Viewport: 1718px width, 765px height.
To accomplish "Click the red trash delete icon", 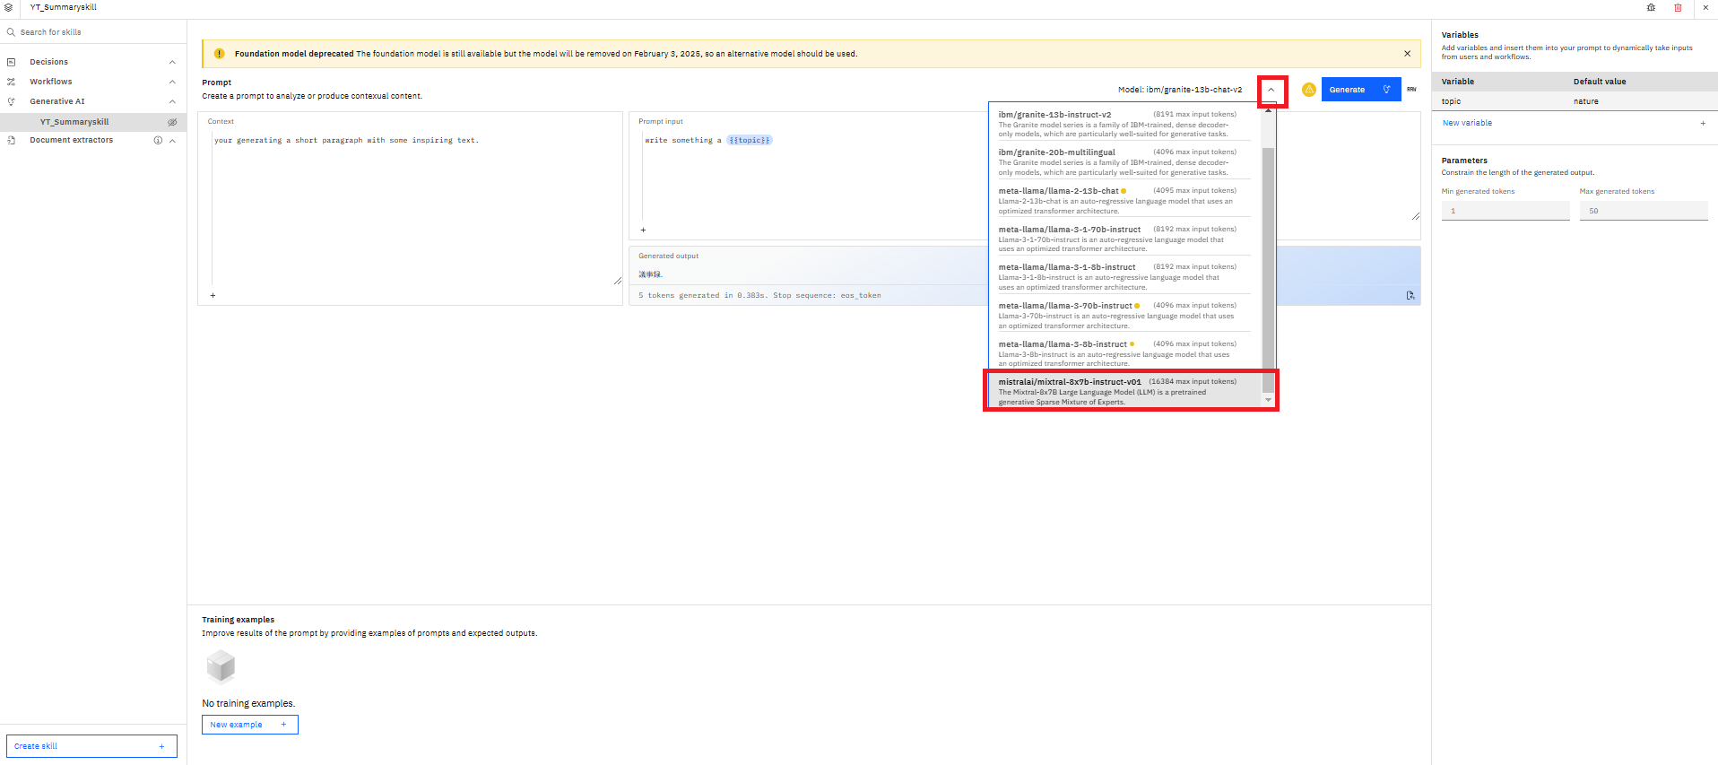I will [x=1678, y=7].
